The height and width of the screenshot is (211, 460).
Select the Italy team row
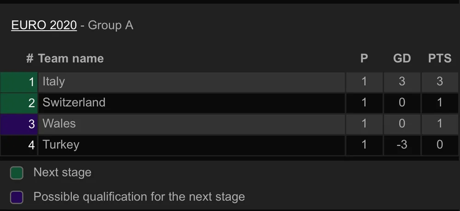pos(191,82)
